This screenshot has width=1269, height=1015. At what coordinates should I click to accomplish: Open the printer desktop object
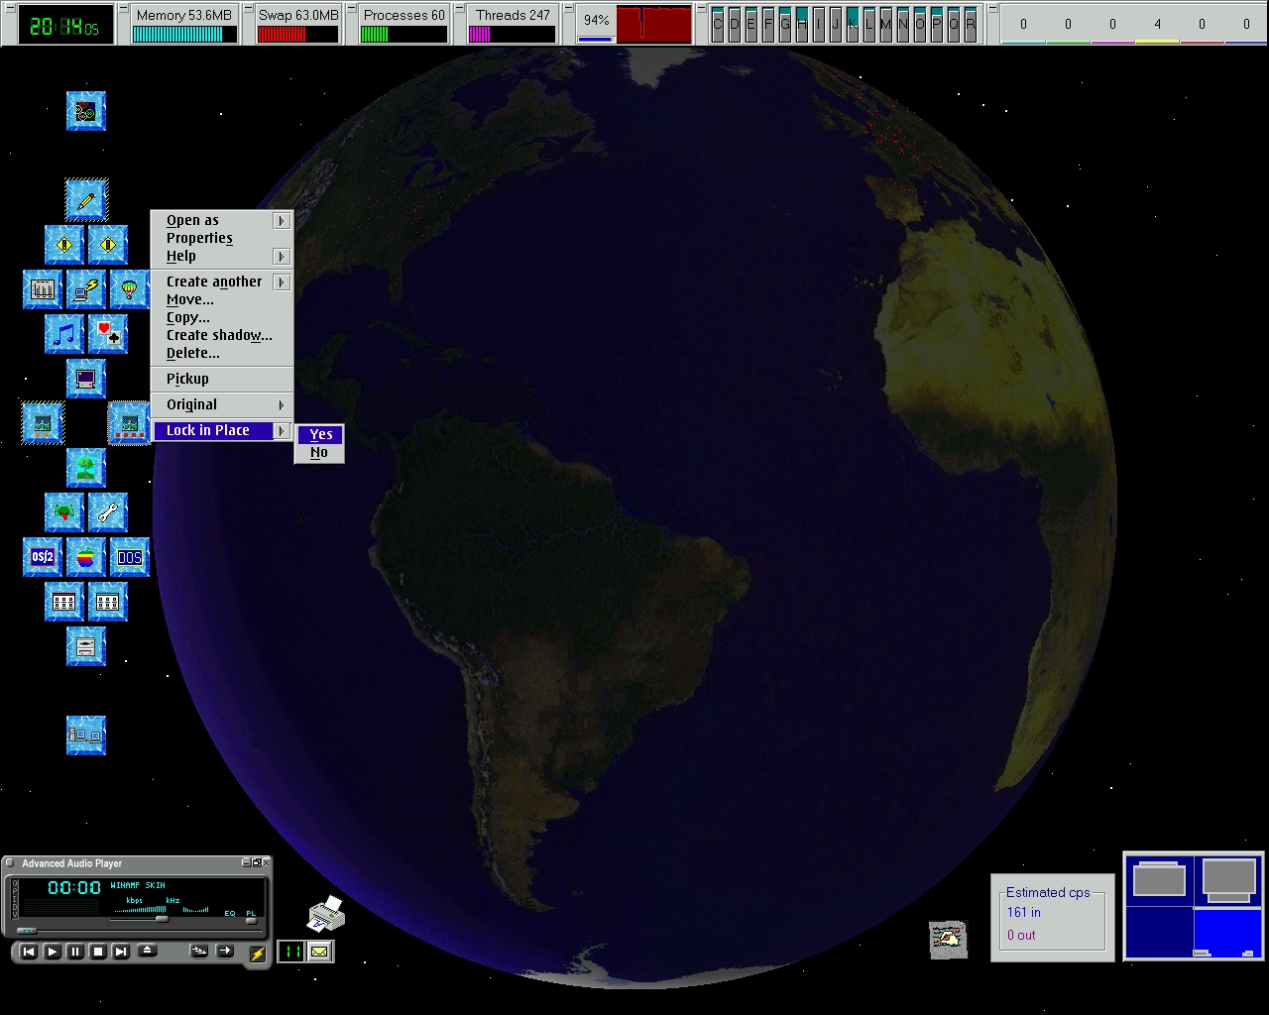click(326, 914)
